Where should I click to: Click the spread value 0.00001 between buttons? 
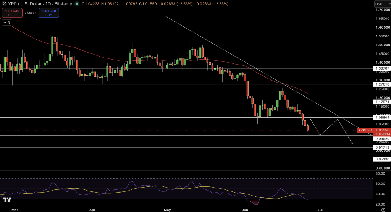click(x=31, y=13)
